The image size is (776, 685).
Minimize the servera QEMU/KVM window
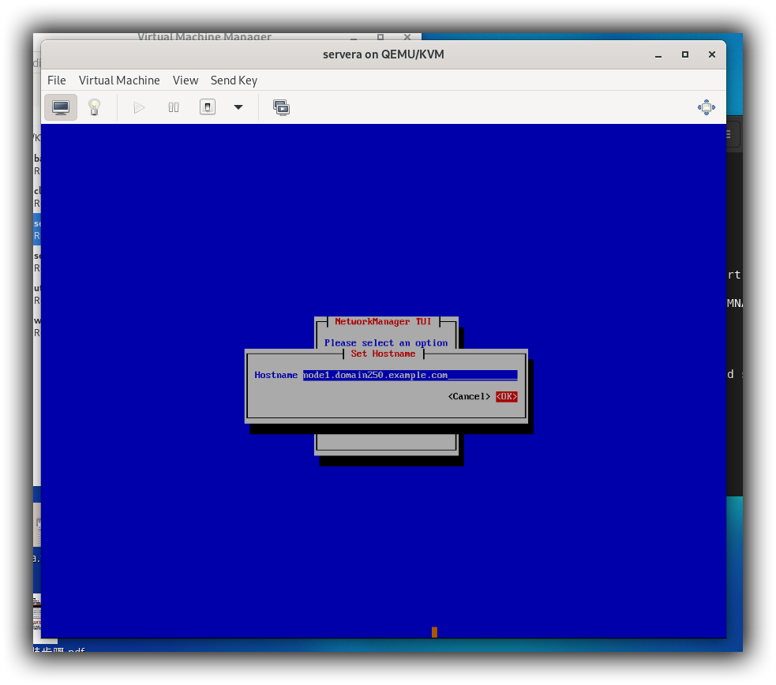(658, 54)
